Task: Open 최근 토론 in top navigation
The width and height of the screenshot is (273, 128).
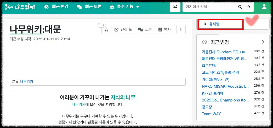Action: [x=89, y=7]
